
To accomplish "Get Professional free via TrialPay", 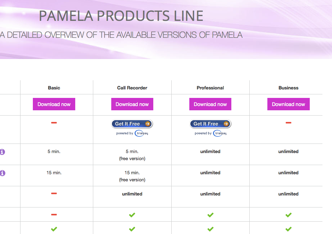I will (x=210, y=124).
